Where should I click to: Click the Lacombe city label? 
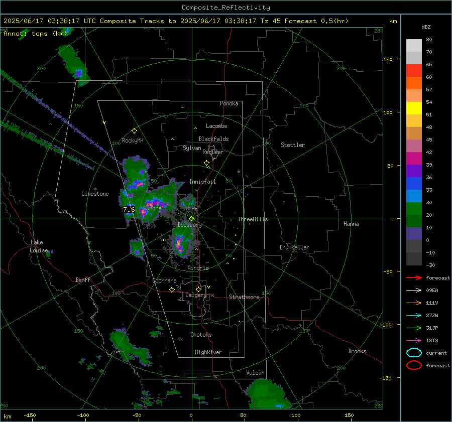point(216,126)
